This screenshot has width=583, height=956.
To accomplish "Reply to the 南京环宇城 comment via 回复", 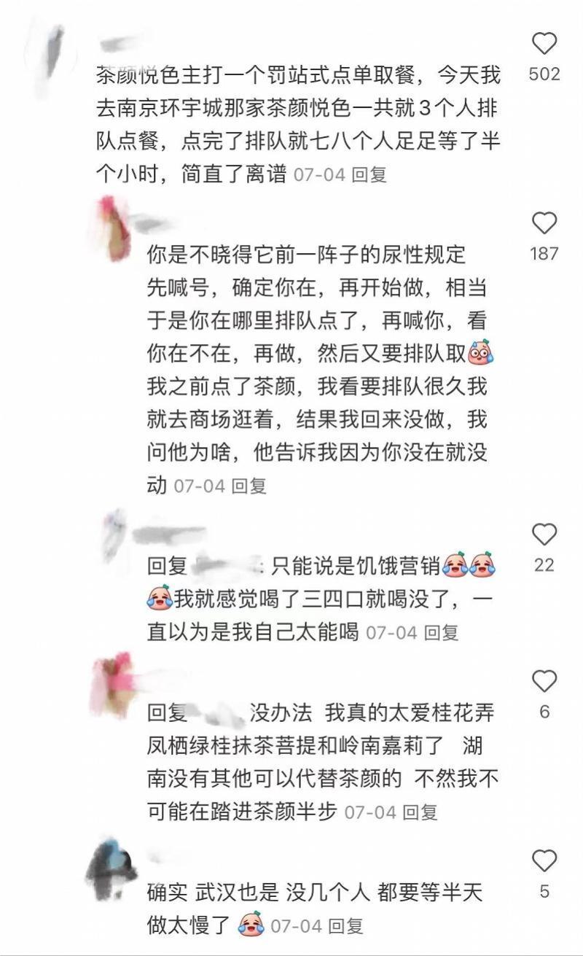I will tap(369, 175).
